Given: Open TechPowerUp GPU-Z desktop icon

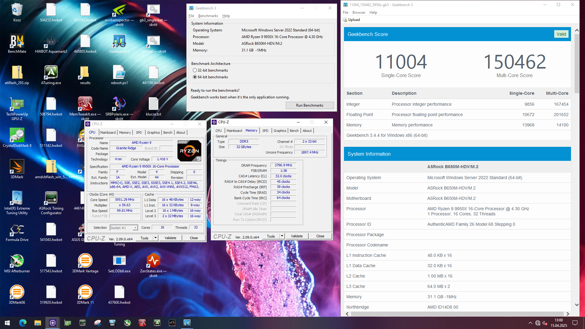Looking at the screenshot, I should click(17, 109).
